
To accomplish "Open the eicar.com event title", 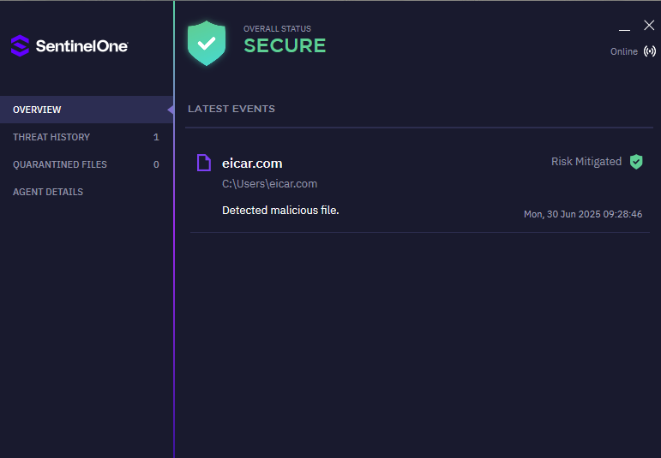I will (252, 164).
